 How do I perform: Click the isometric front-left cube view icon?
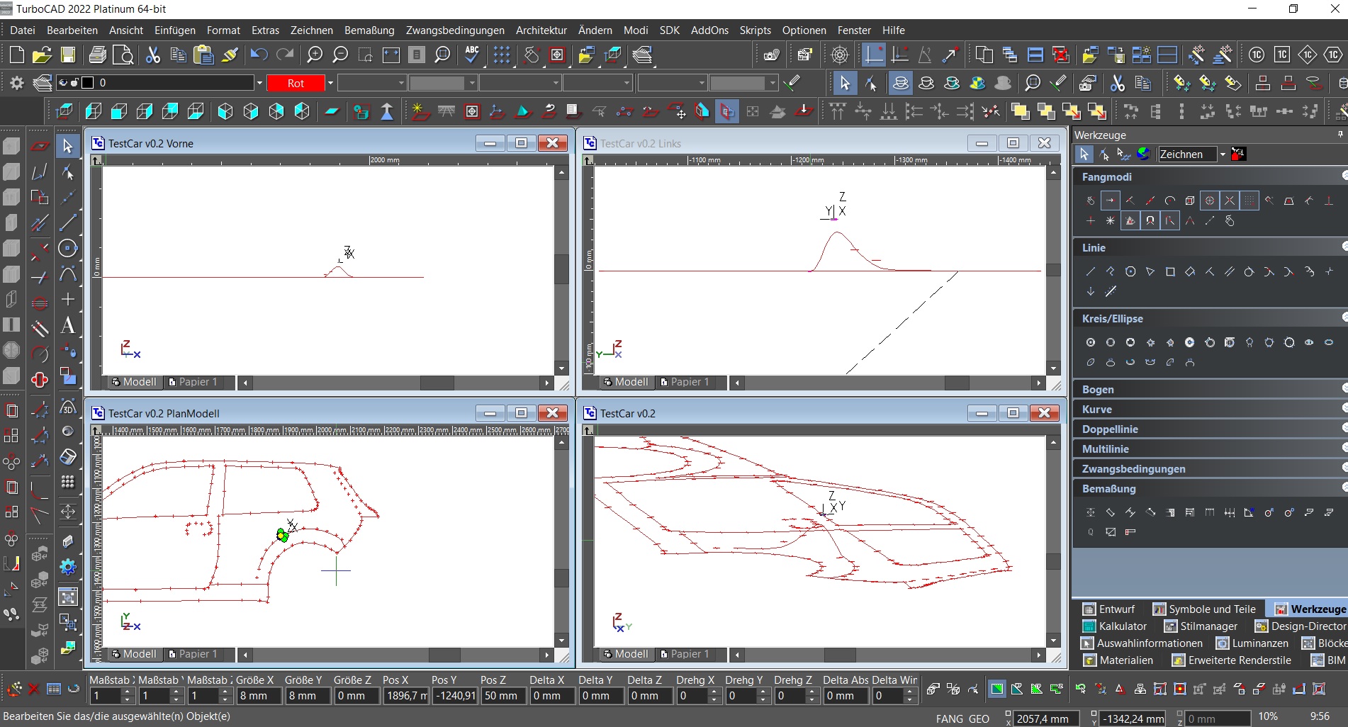(x=225, y=111)
